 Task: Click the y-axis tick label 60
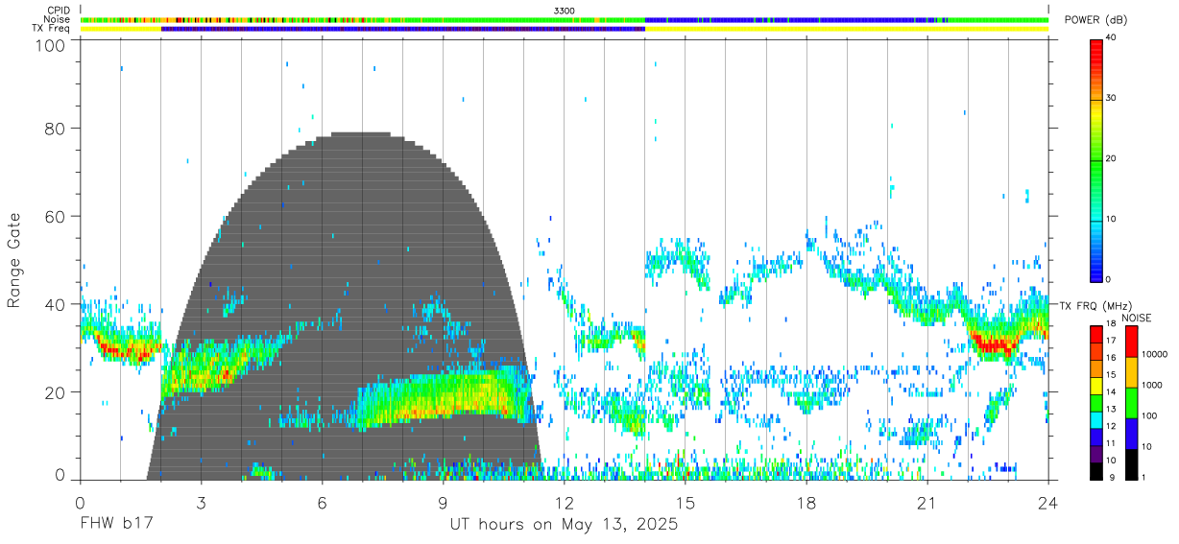point(56,216)
